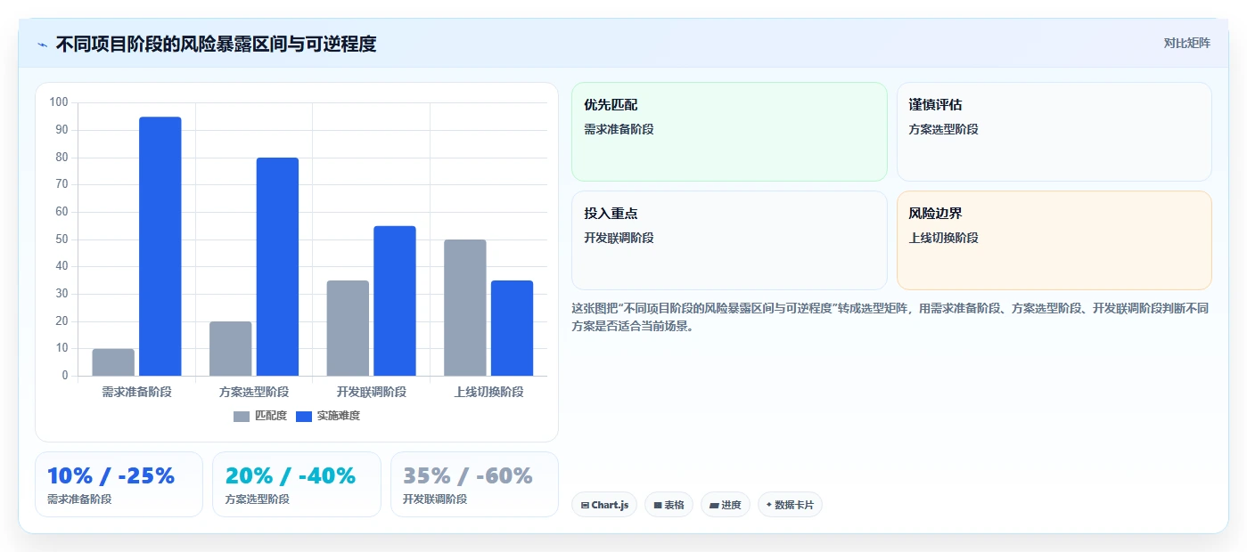Screen dimensions: 1247x552
Task: Click the Chart.js tag icon
Action: [585, 506]
